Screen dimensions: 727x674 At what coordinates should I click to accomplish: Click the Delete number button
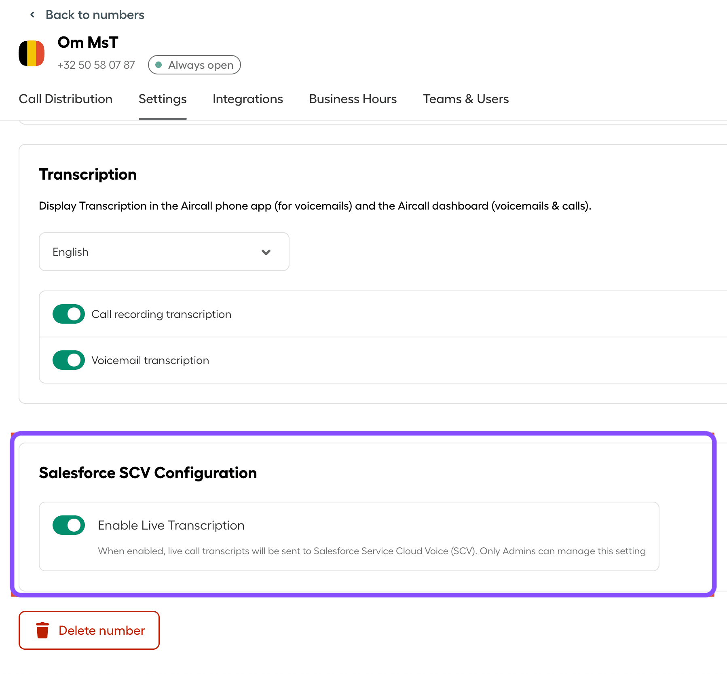89,630
